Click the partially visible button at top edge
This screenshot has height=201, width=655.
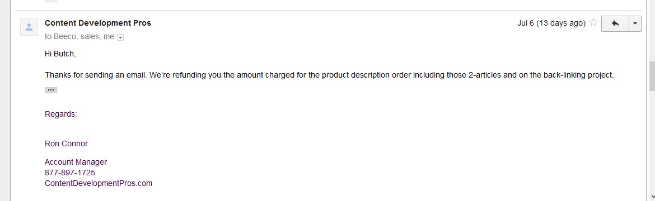click(x=51, y=1)
